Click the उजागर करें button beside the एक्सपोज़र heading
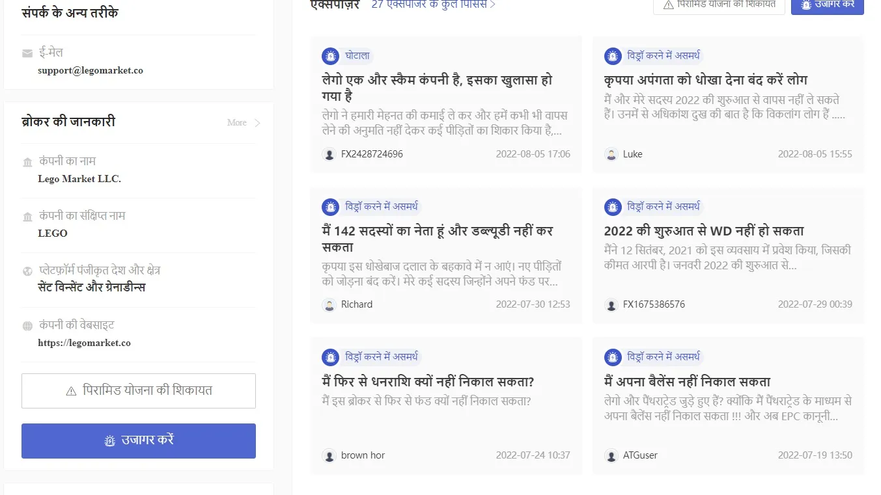This screenshot has height=495, width=881. click(x=828, y=5)
